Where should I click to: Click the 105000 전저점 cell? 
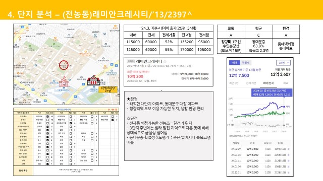pos(204,50)
